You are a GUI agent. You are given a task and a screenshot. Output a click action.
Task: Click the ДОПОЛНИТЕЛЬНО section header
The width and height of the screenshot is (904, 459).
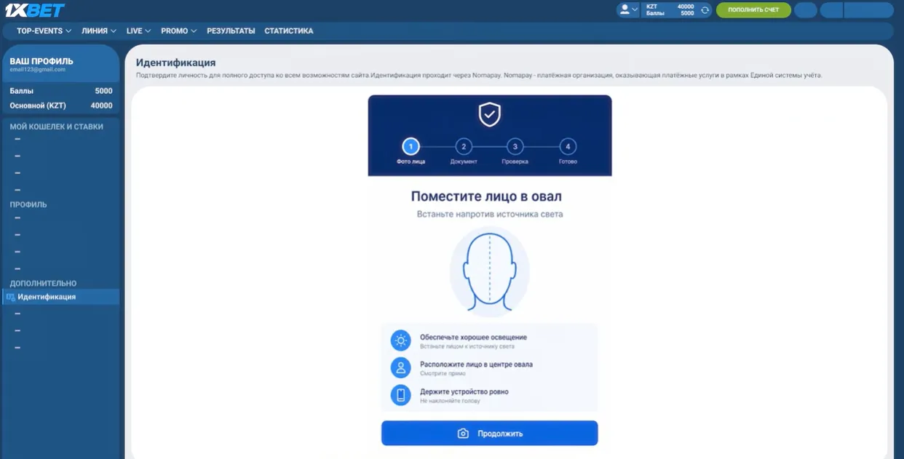click(43, 283)
